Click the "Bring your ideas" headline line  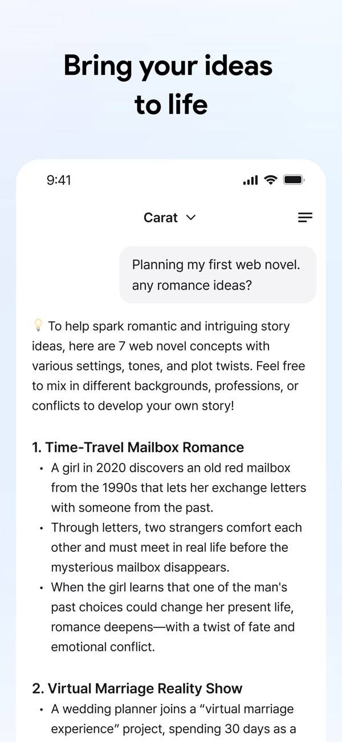tap(168, 66)
